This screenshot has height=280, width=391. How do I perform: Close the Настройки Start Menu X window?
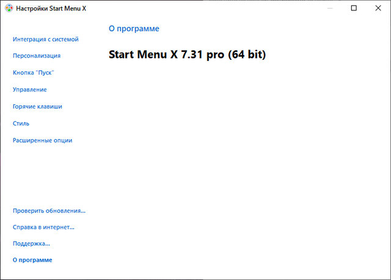click(378, 8)
